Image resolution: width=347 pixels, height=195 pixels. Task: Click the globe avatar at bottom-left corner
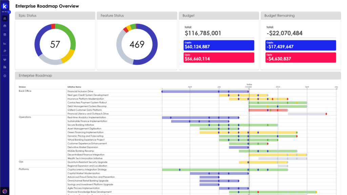tap(5, 191)
